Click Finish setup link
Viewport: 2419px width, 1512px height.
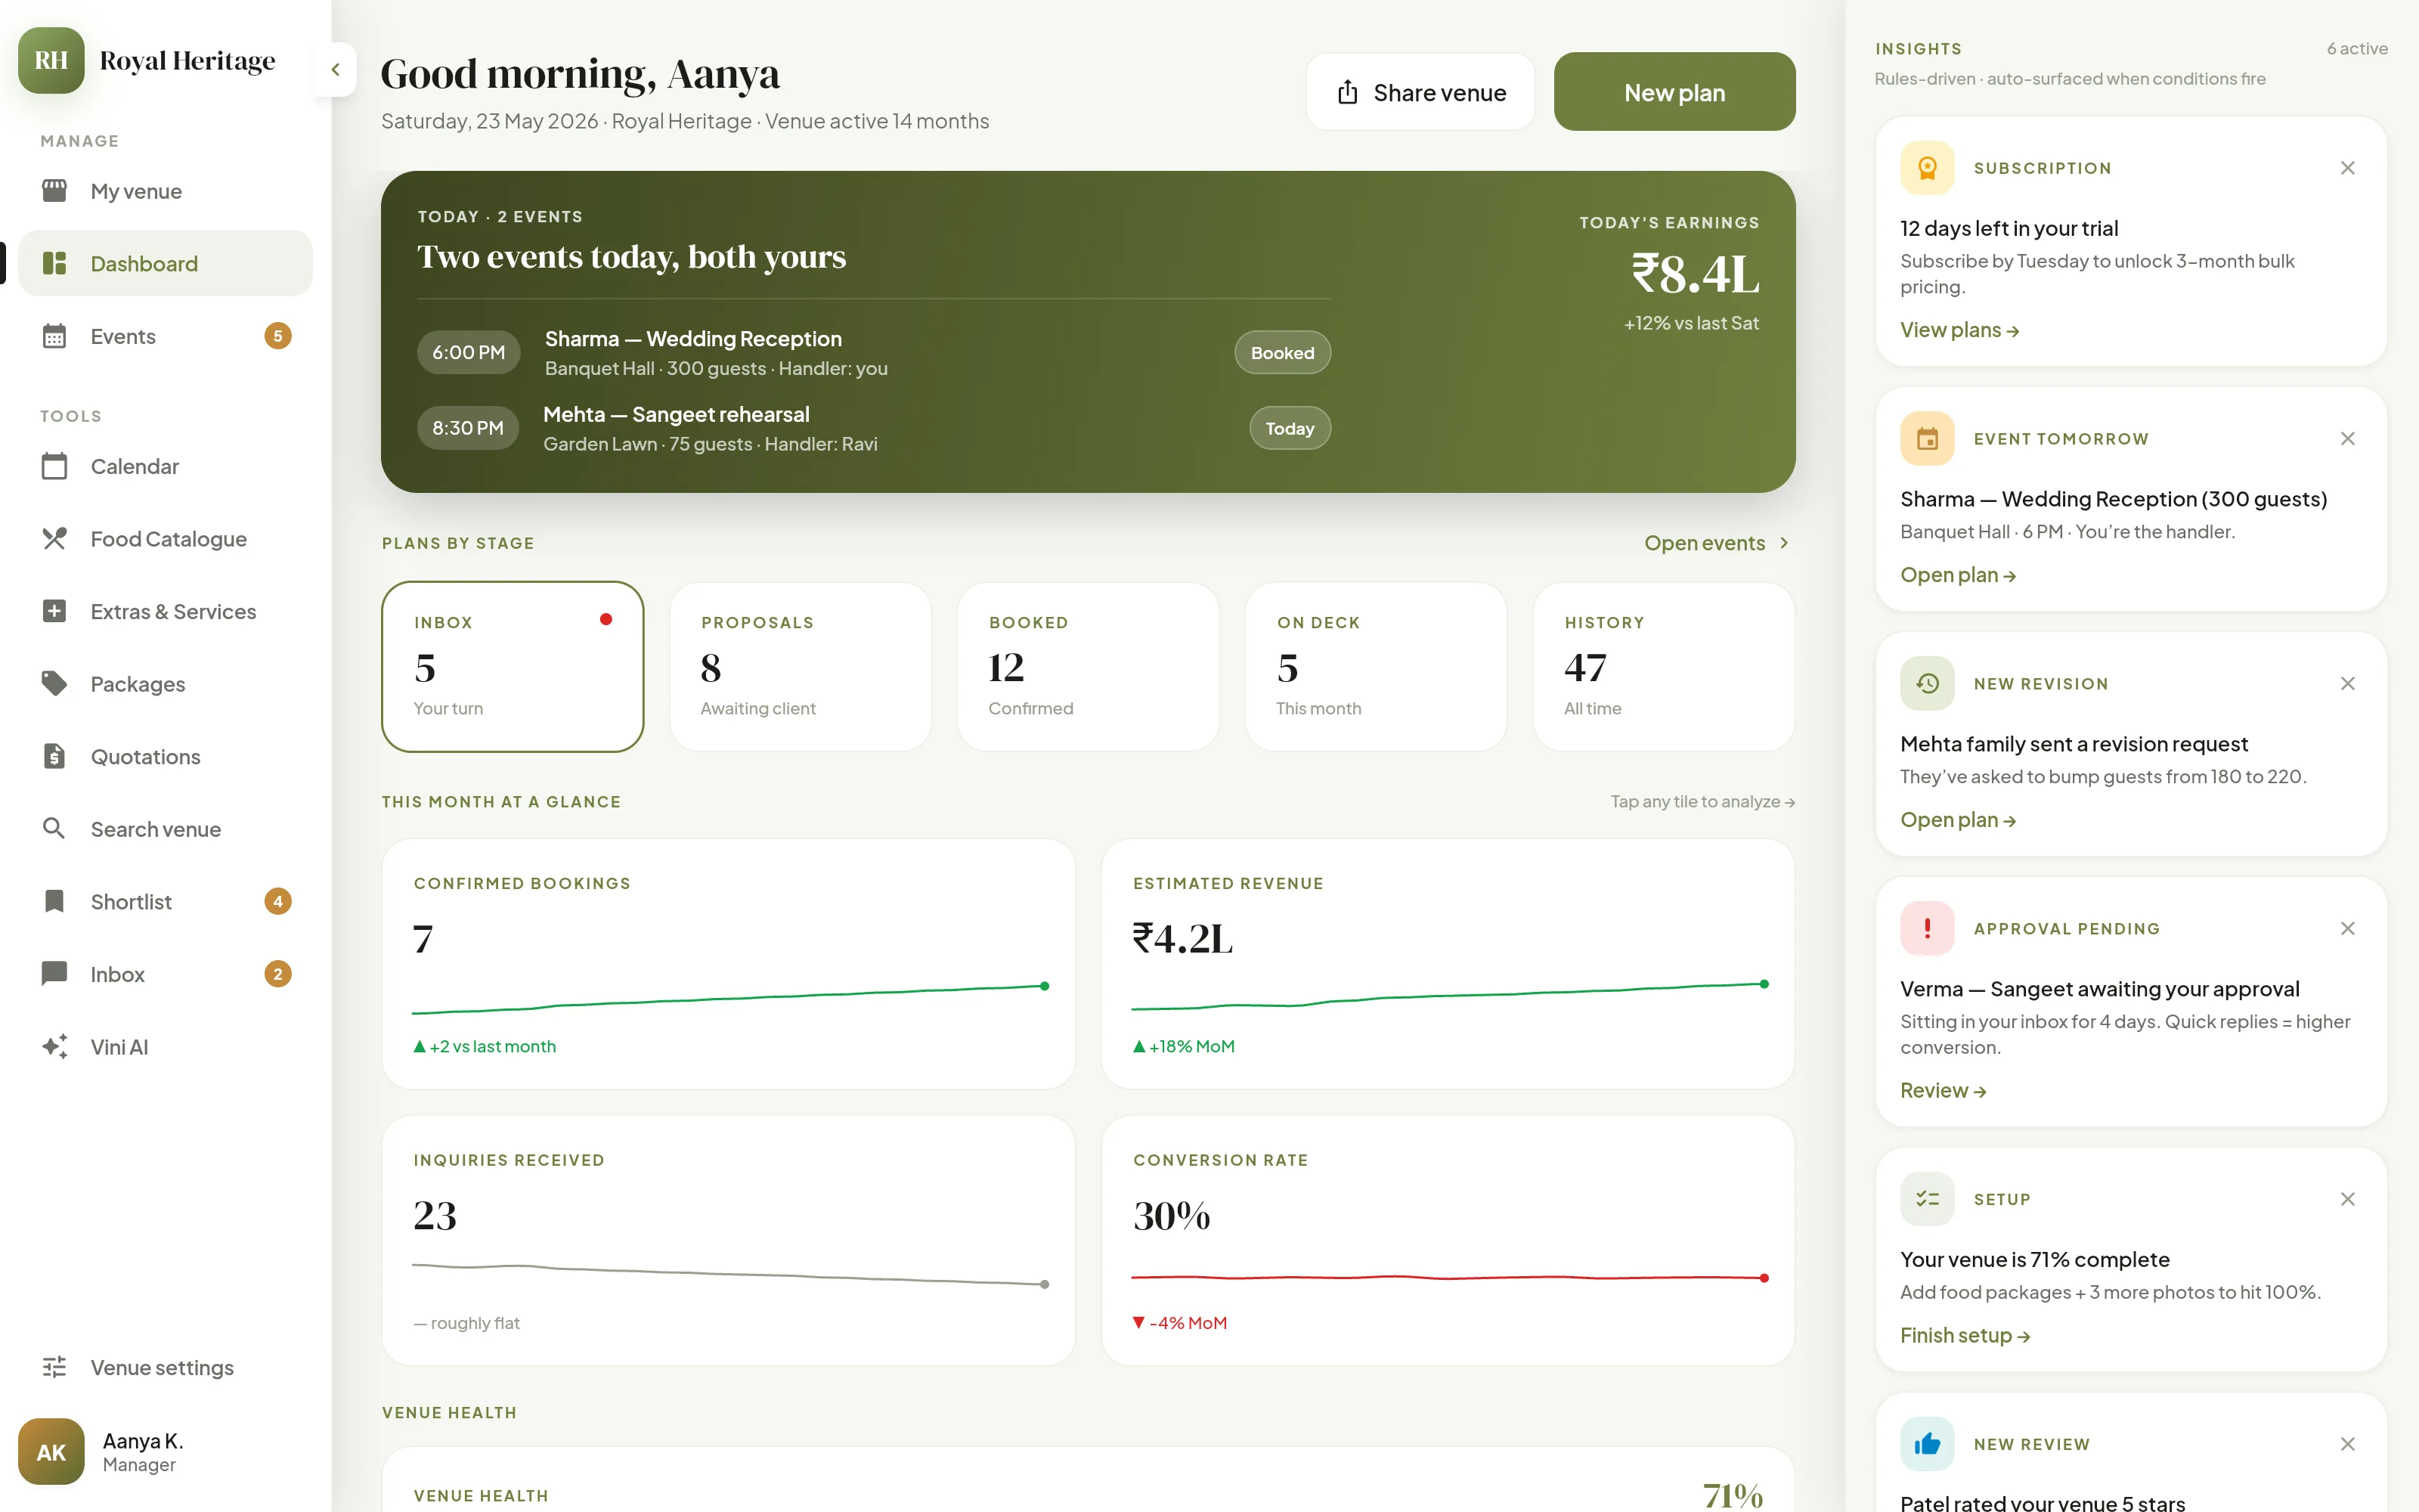(x=1964, y=1335)
